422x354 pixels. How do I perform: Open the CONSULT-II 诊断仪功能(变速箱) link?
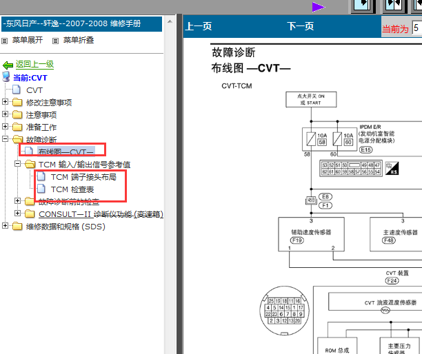coord(101,214)
